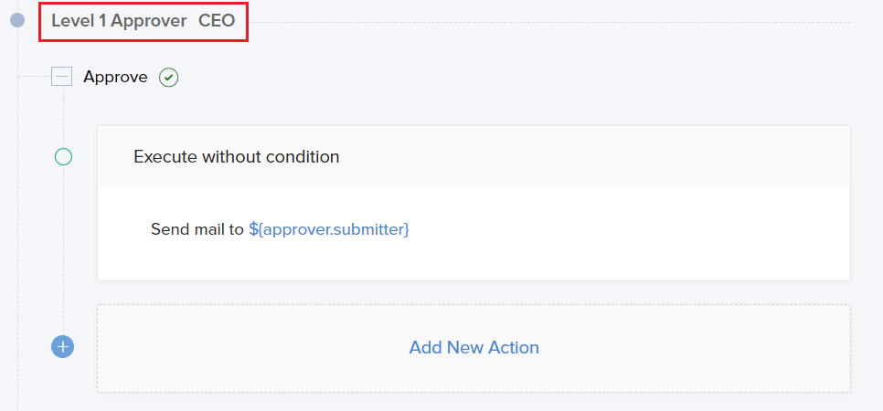Select the Approve tree label
This screenshot has width=883, height=411.
click(x=115, y=77)
